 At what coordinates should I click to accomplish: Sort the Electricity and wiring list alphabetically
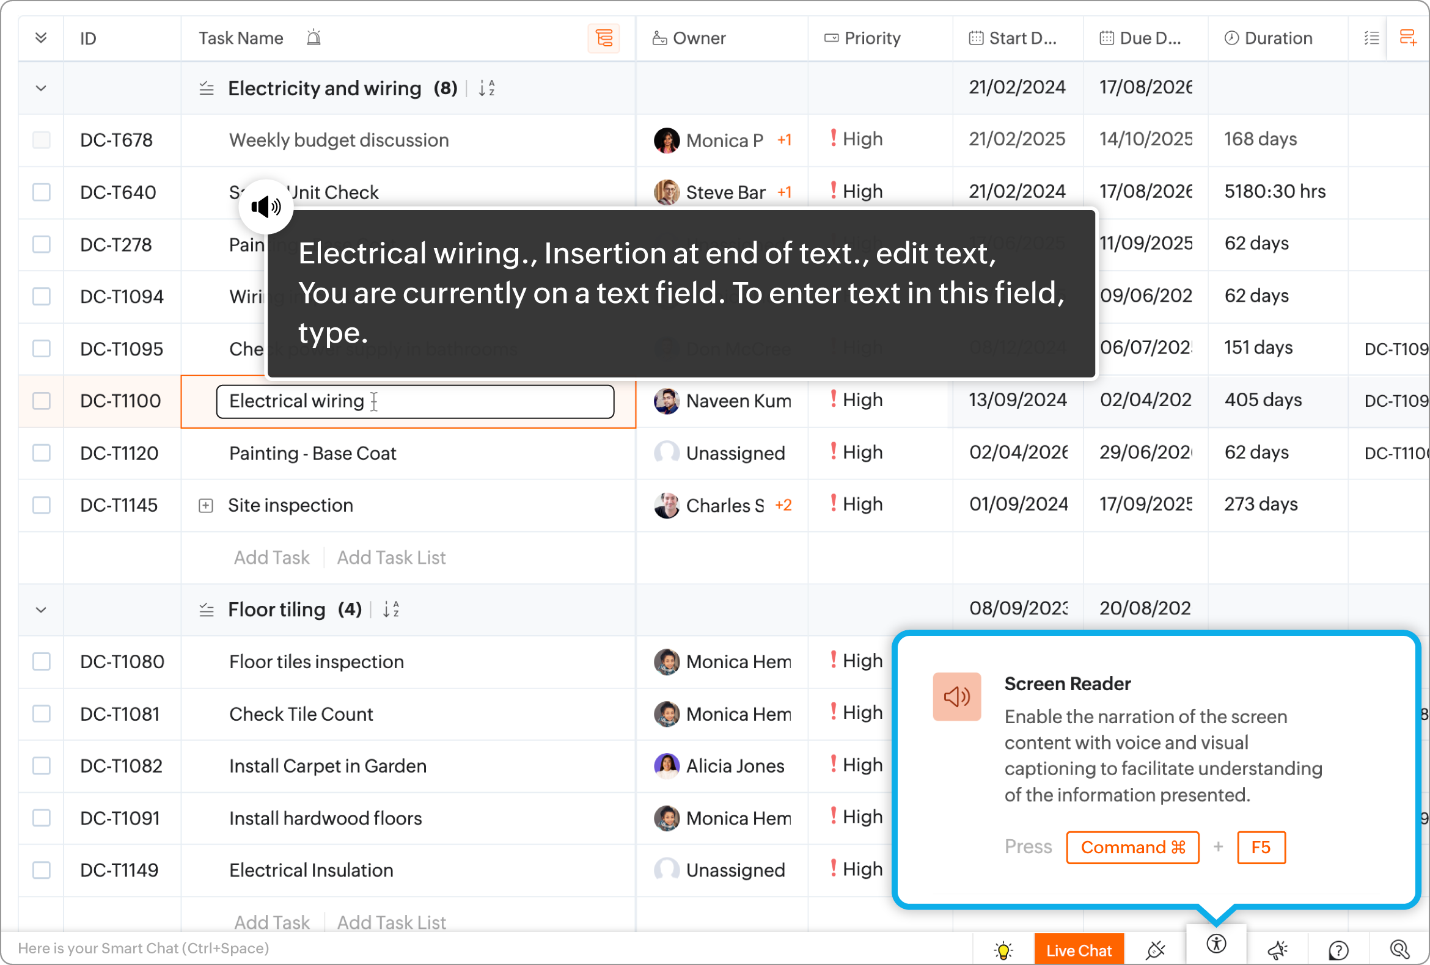[x=486, y=88]
